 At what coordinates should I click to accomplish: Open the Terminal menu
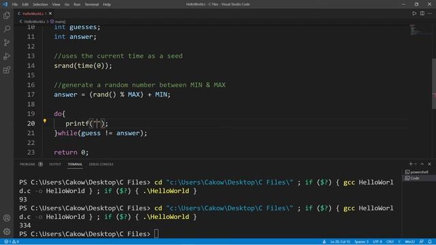coord(92,4)
